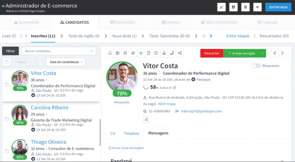Click the 58% Índice AI progress indicator
This screenshot has width=295, height=162.
point(146,87)
